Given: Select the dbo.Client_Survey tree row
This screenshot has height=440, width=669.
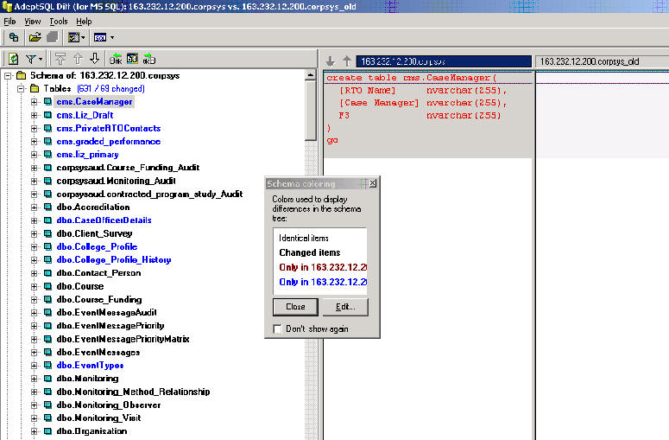Looking at the screenshot, I should (94, 233).
